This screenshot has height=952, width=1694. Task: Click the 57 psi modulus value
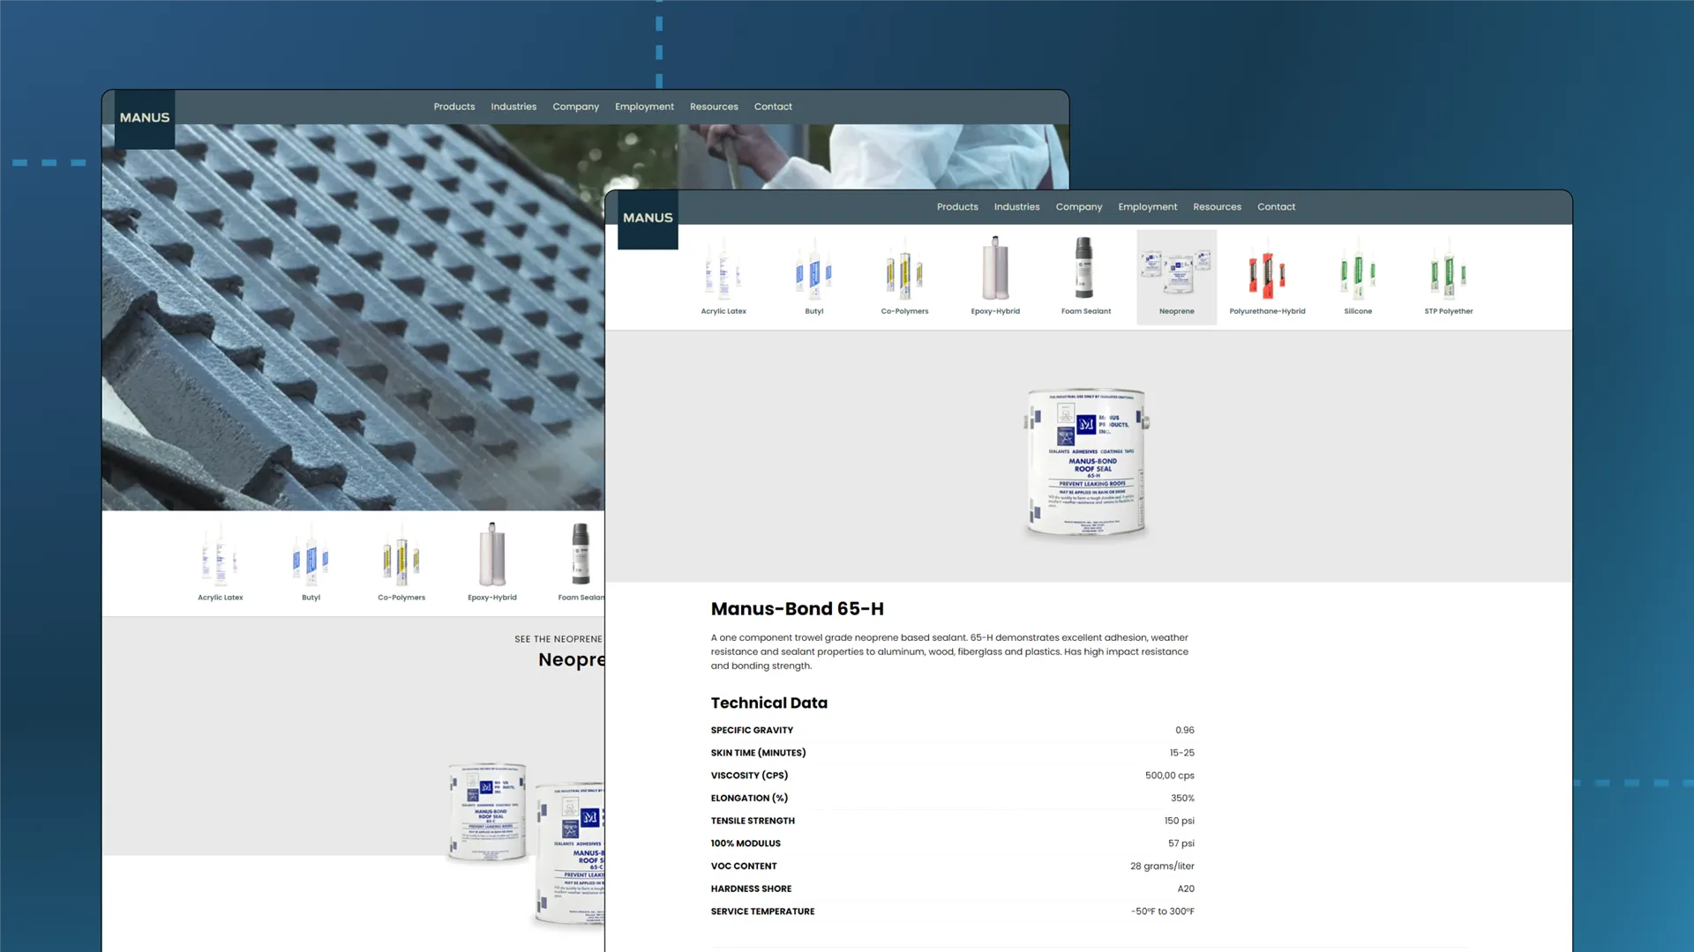[x=1181, y=844]
